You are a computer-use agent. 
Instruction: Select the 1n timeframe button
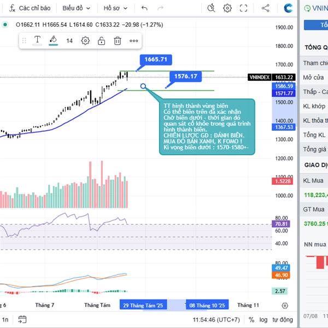5,320
